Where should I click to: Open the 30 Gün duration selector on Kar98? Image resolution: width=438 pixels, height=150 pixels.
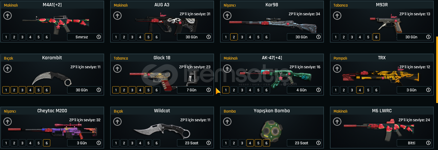[x=304, y=37]
